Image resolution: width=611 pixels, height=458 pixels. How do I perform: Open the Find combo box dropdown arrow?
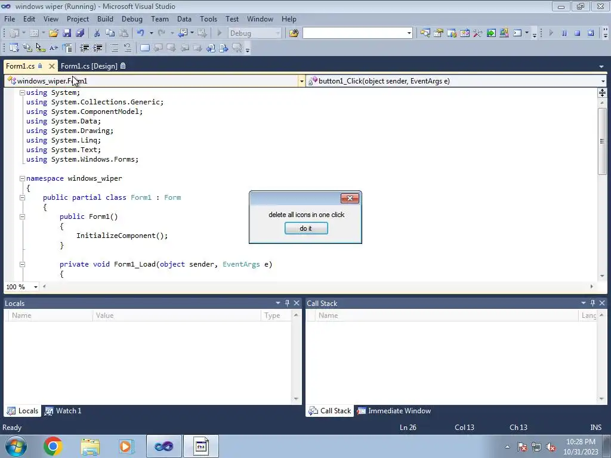coord(409,33)
